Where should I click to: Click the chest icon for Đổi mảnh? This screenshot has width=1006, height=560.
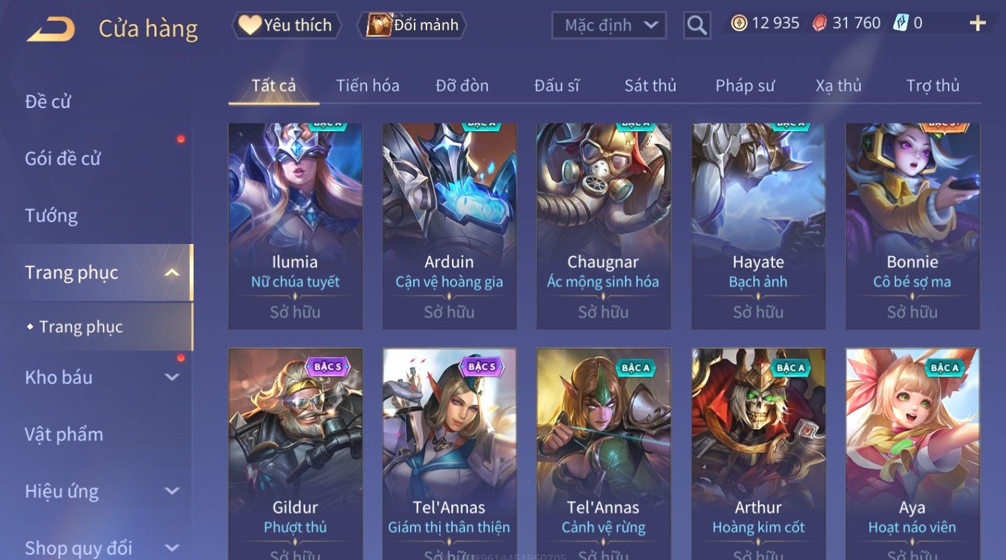pyautogui.click(x=379, y=25)
